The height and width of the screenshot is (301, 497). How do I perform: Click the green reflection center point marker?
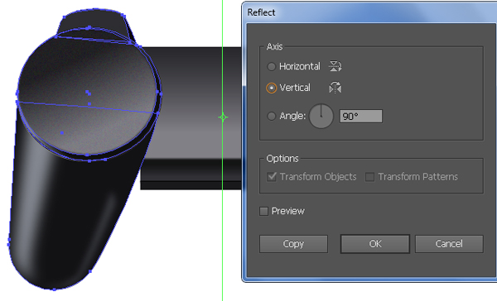click(x=223, y=117)
